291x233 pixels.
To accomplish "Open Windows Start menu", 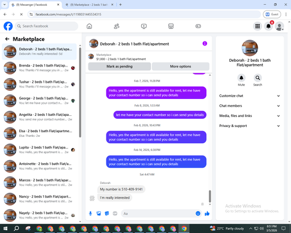I will (x=5, y=228).
